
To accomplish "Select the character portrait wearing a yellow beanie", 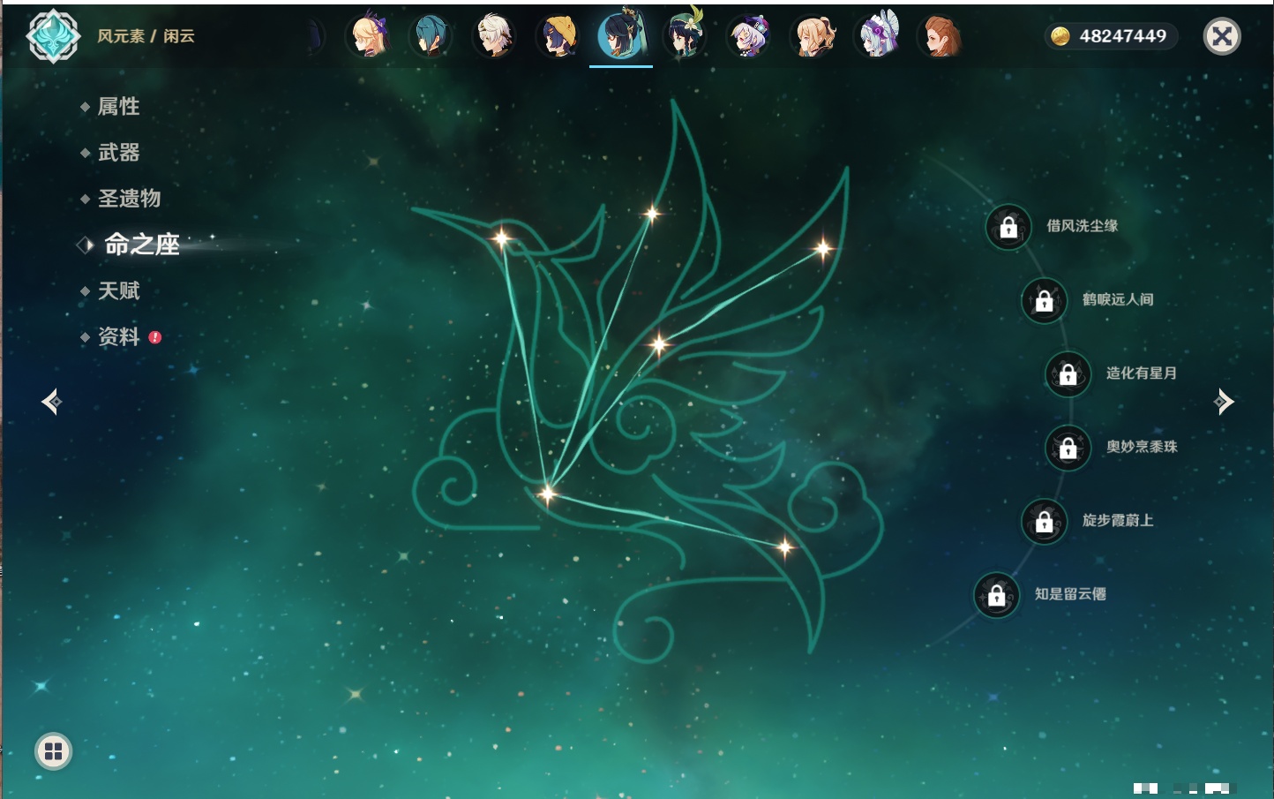I will pyautogui.click(x=558, y=36).
